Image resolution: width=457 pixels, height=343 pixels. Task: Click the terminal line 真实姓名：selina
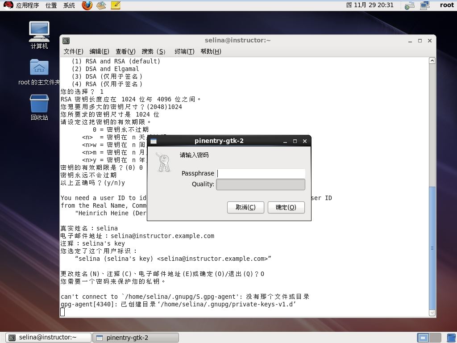click(x=89, y=228)
